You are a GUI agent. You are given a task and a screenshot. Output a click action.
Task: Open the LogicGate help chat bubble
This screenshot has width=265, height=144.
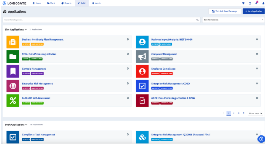pyautogui.click(x=261, y=139)
